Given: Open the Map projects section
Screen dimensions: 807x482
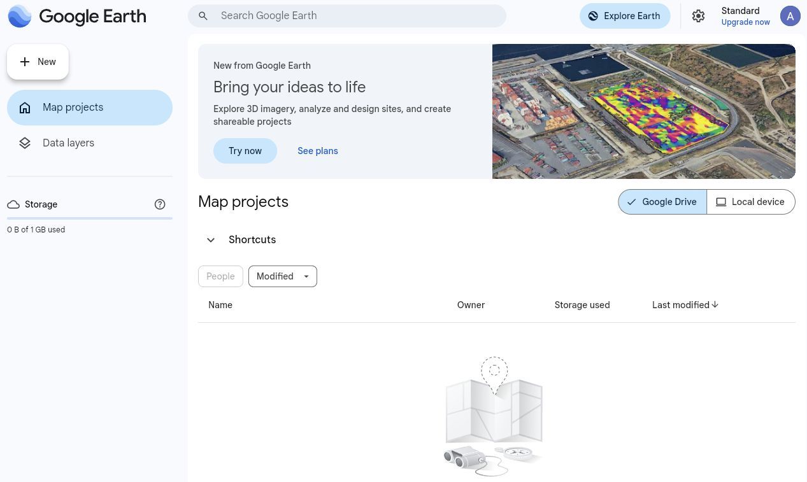Looking at the screenshot, I should tap(90, 108).
